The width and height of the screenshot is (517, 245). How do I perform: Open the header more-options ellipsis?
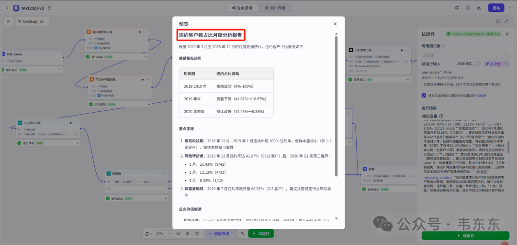511,8
